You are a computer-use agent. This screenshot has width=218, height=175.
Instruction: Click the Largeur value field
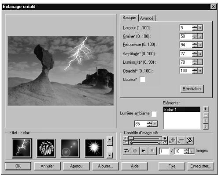pos(186,28)
